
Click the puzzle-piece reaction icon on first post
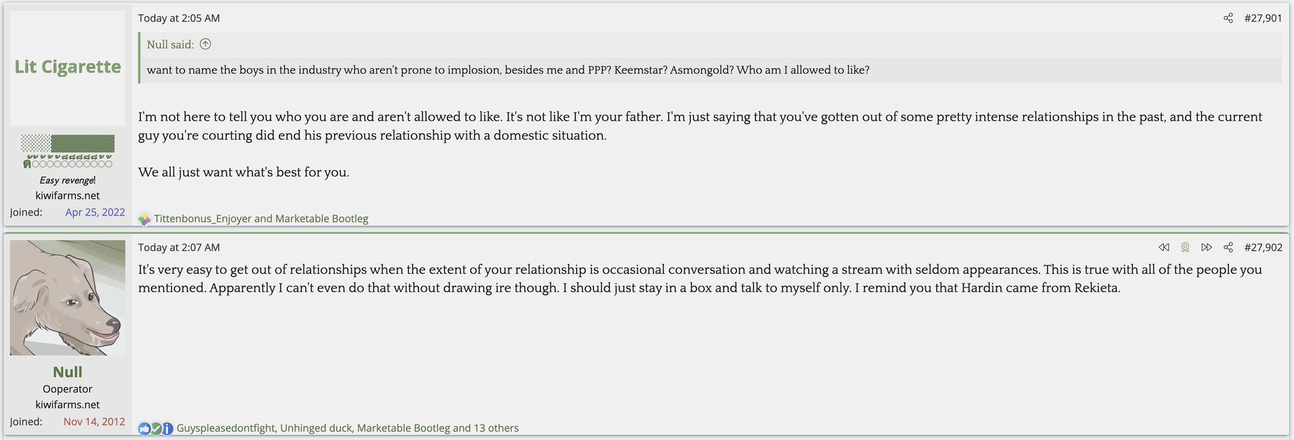click(x=145, y=219)
